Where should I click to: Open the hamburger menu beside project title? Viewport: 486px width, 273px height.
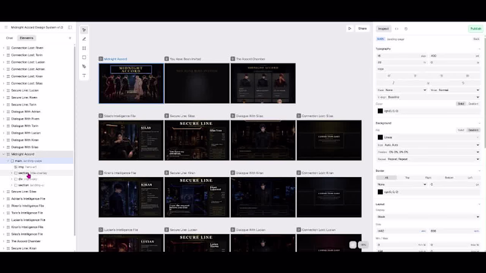(x=6, y=27)
